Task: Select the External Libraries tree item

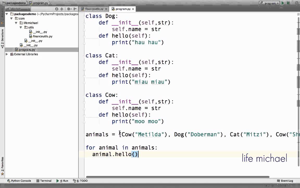Action: (x=24, y=54)
